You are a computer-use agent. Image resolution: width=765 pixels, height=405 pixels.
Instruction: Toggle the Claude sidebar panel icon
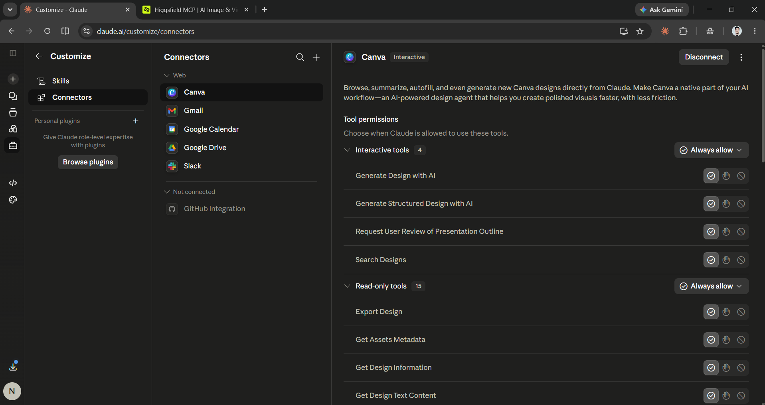pos(13,53)
